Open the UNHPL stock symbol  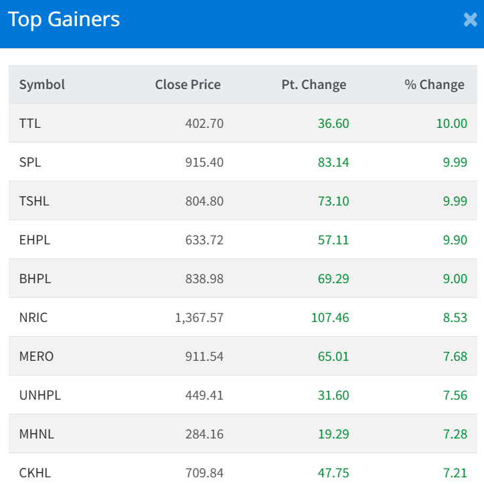(40, 395)
